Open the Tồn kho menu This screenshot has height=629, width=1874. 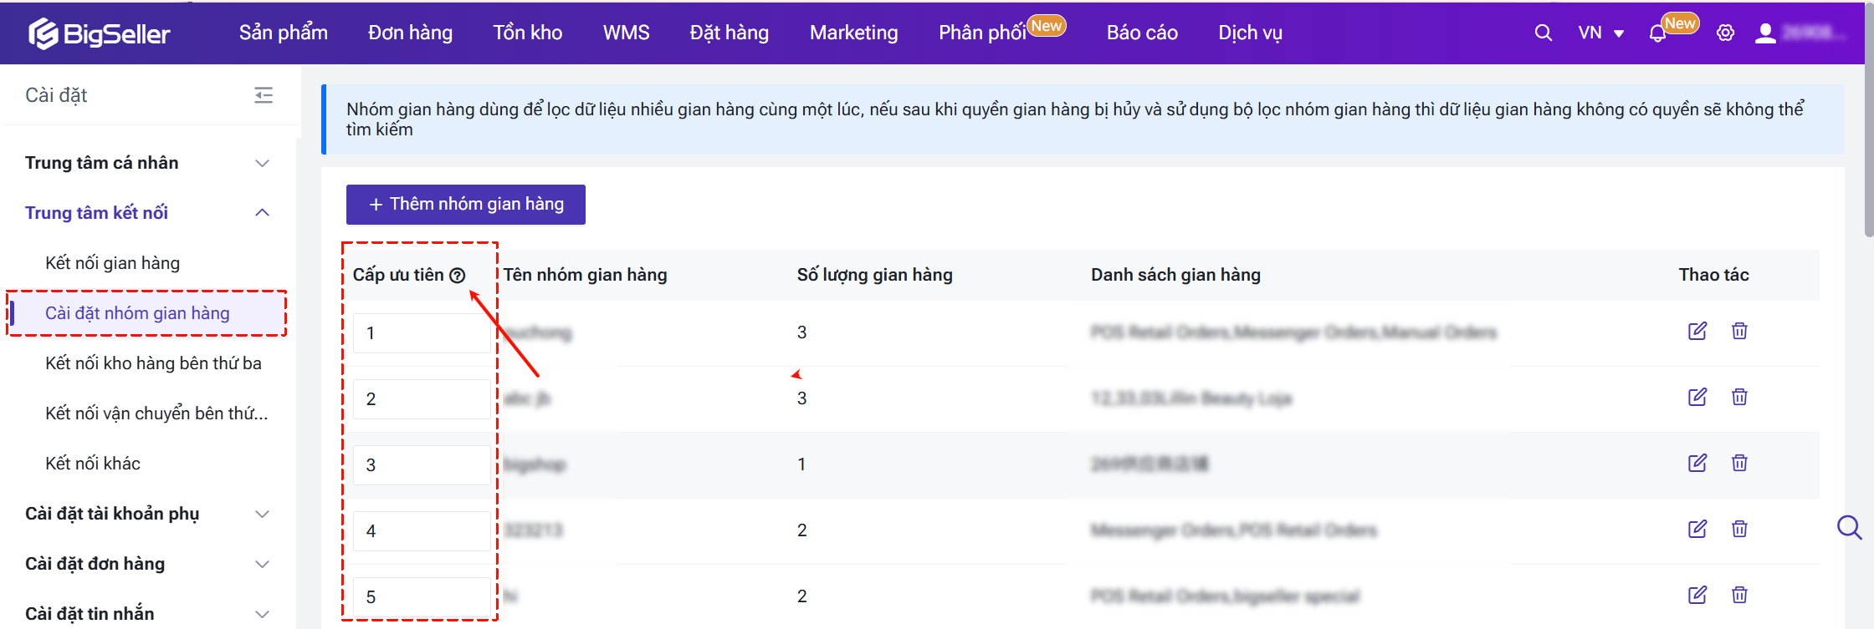(x=527, y=33)
